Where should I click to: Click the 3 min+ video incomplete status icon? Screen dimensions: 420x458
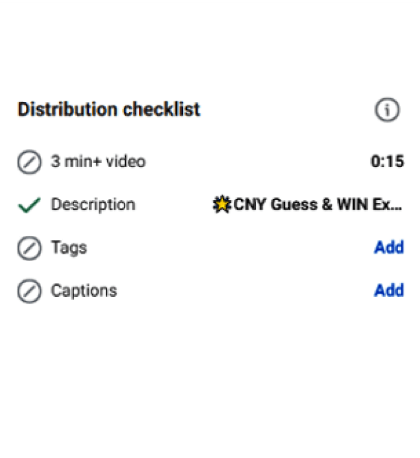coord(28,162)
